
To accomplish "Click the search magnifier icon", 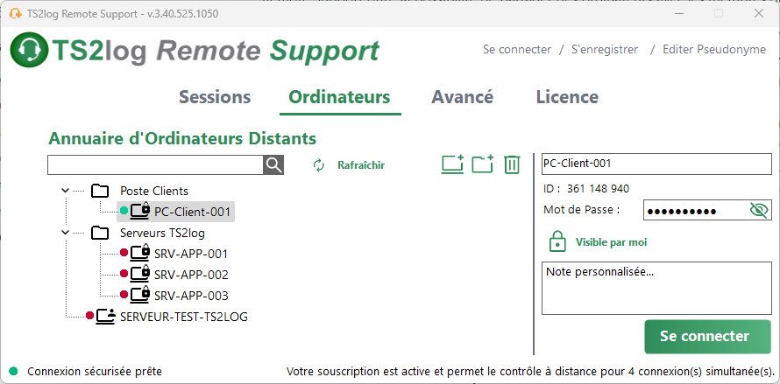I will pyautogui.click(x=274, y=164).
